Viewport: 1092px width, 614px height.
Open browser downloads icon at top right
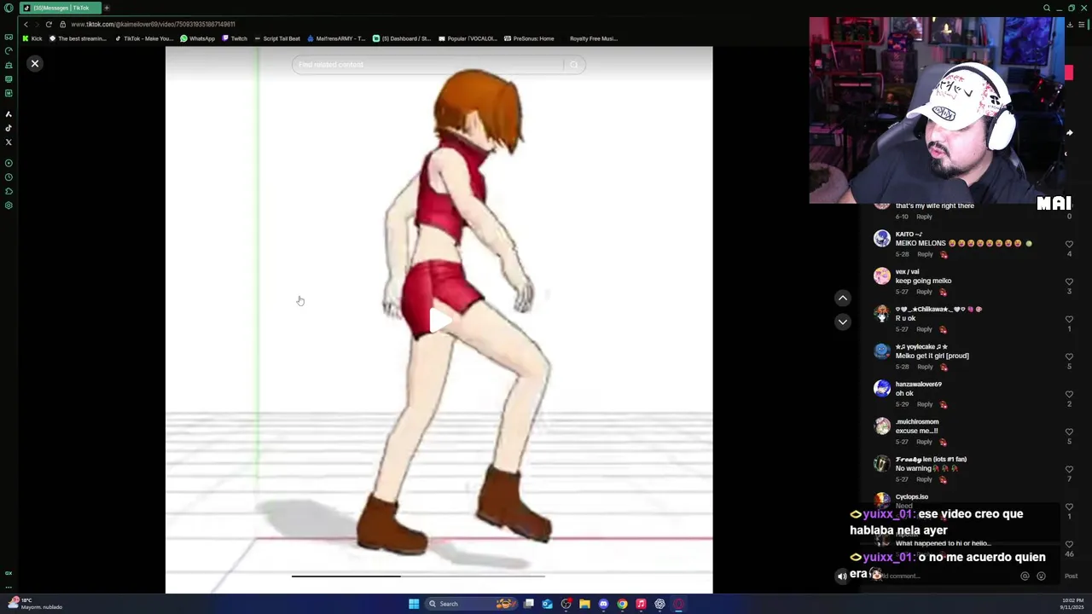click(x=1070, y=24)
